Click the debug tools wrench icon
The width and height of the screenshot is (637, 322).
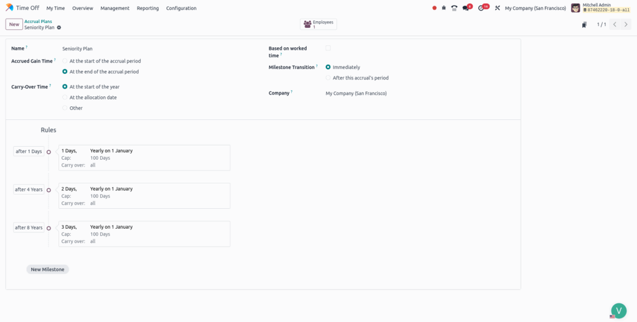(497, 8)
